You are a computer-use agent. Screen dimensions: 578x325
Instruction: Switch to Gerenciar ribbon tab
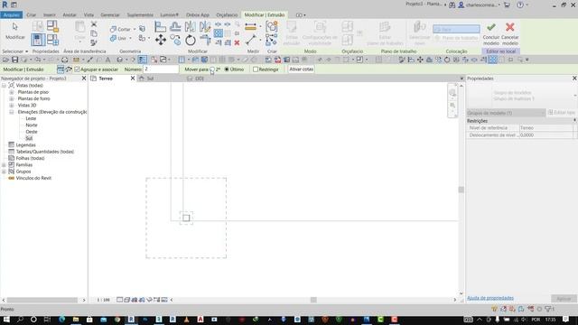point(110,15)
